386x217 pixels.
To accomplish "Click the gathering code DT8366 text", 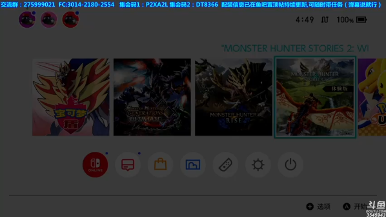I will (x=207, y=5).
